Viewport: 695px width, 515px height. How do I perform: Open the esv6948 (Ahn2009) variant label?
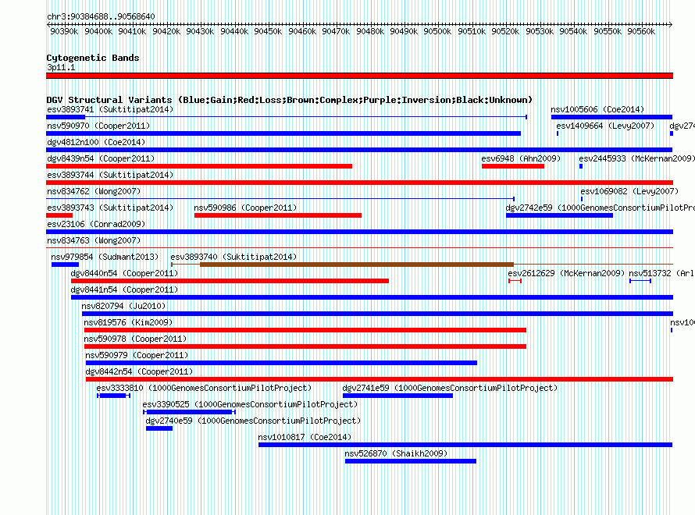pyautogui.click(x=521, y=158)
